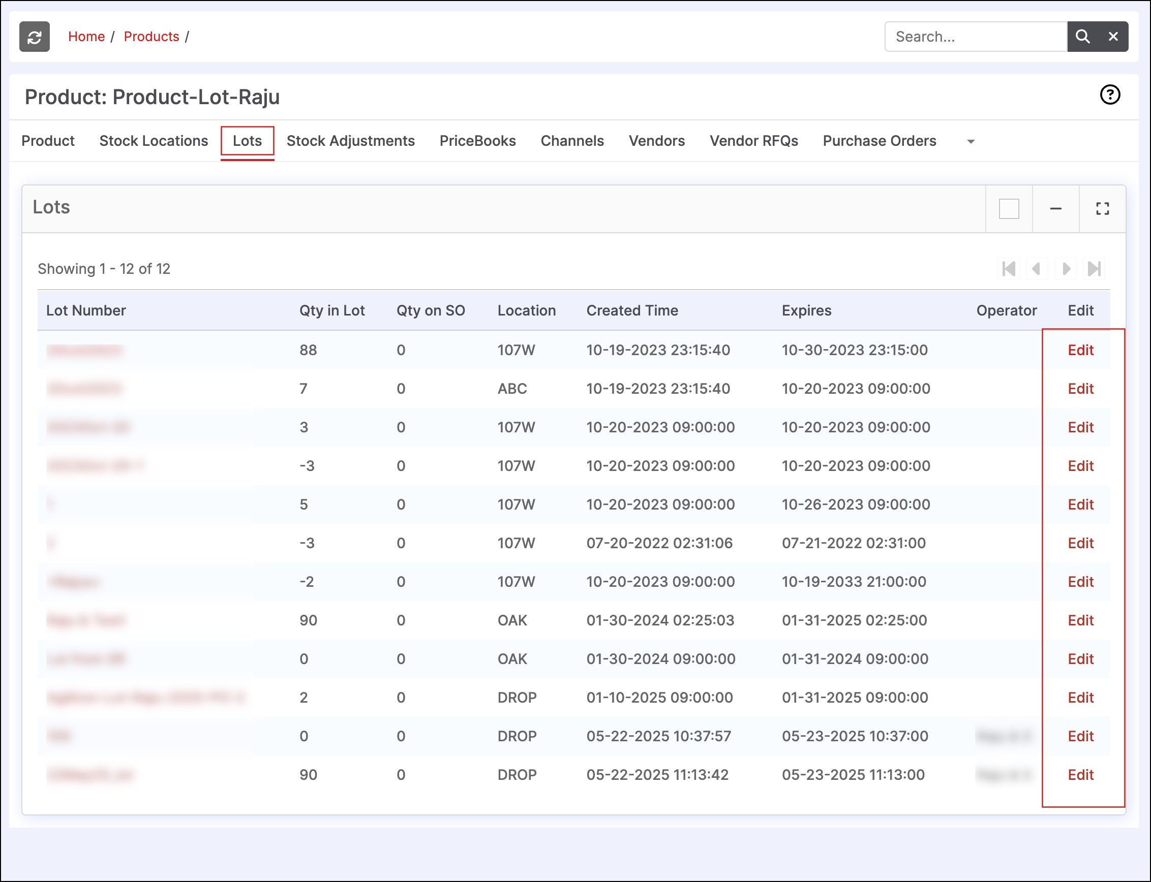Edit the lot located at ABC
The height and width of the screenshot is (882, 1151).
pyautogui.click(x=1081, y=389)
